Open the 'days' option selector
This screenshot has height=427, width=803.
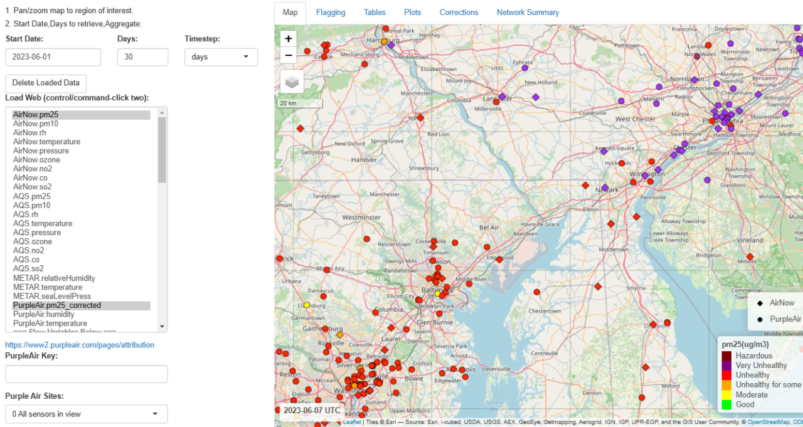pyautogui.click(x=221, y=56)
